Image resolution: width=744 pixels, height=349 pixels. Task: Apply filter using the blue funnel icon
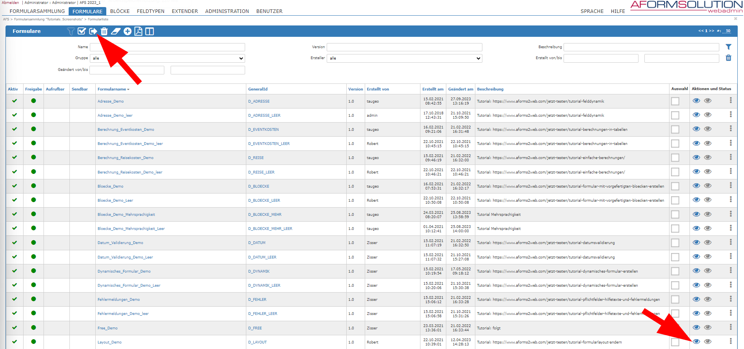click(728, 47)
